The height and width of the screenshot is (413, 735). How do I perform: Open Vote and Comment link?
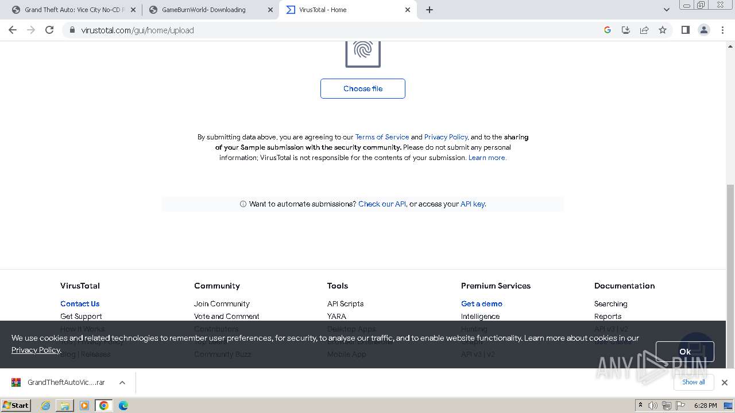click(x=227, y=316)
